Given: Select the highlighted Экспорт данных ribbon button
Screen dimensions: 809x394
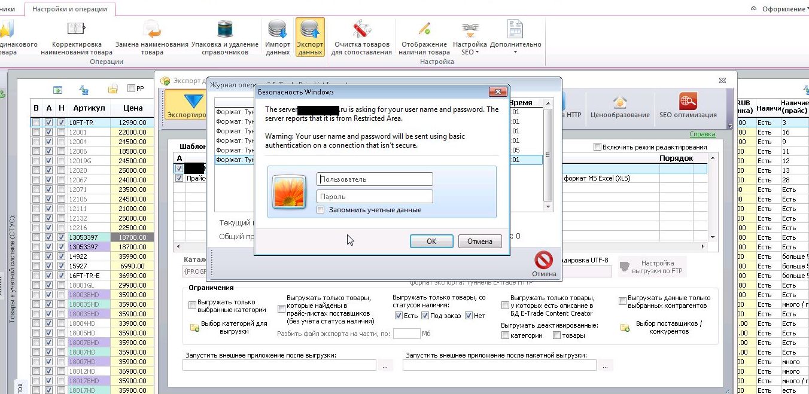Looking at the screenshot, I should (310, 37).
